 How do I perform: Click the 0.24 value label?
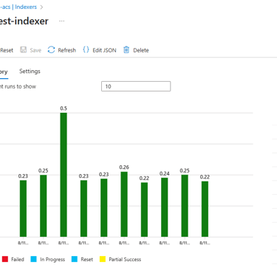tap(165, 173)
